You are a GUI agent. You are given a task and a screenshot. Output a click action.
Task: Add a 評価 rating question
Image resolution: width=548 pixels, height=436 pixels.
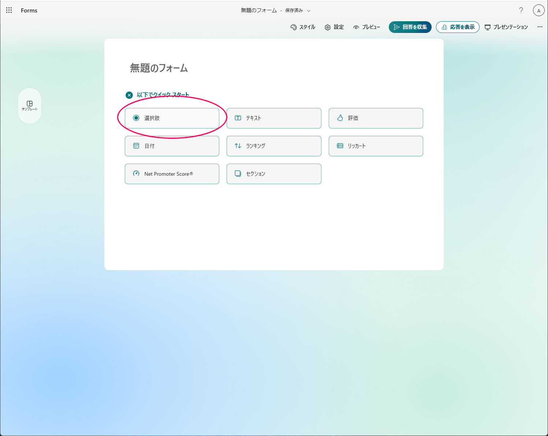pos(376,118)
